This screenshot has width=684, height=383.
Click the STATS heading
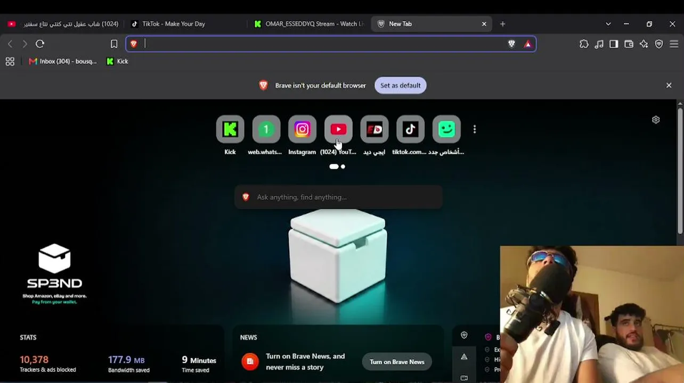[28, 338]
